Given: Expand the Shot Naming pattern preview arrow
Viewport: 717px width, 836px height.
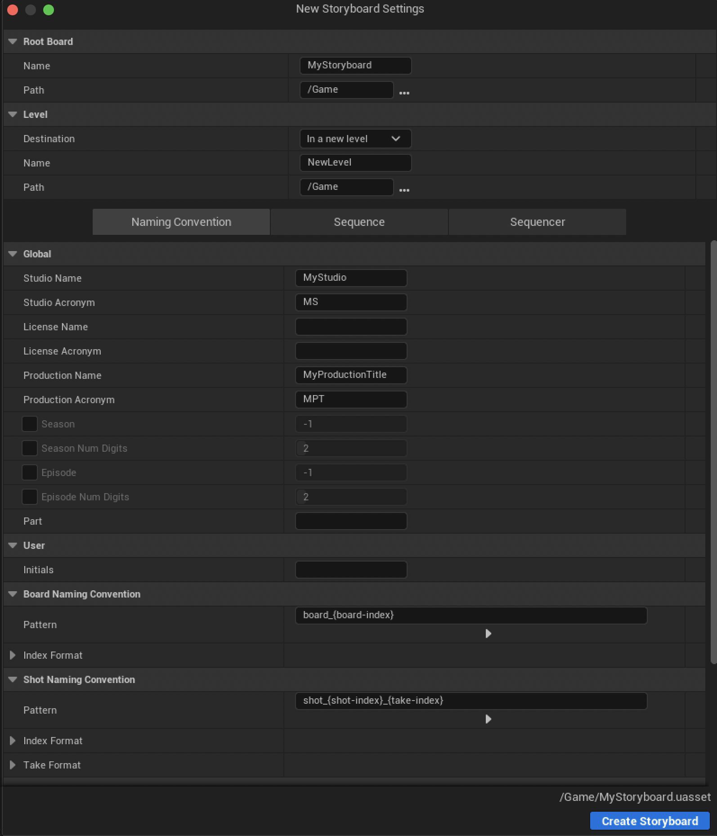Looking at the screenshot, I should [488, 719].
